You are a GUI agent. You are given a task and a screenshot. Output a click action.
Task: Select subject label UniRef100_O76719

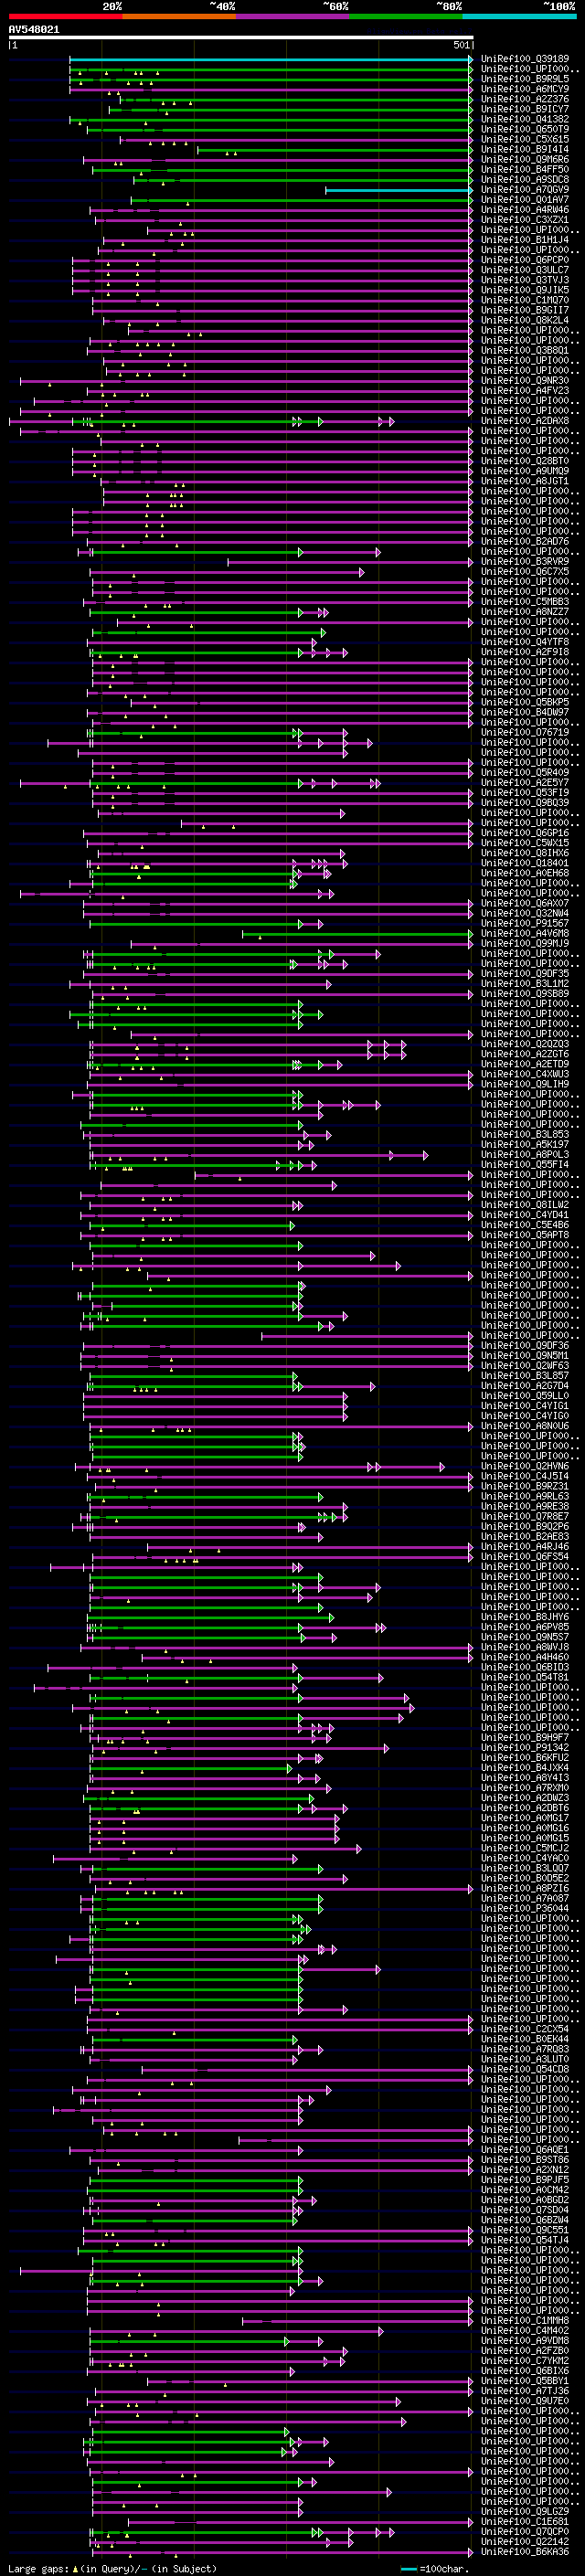pos(524,732)
